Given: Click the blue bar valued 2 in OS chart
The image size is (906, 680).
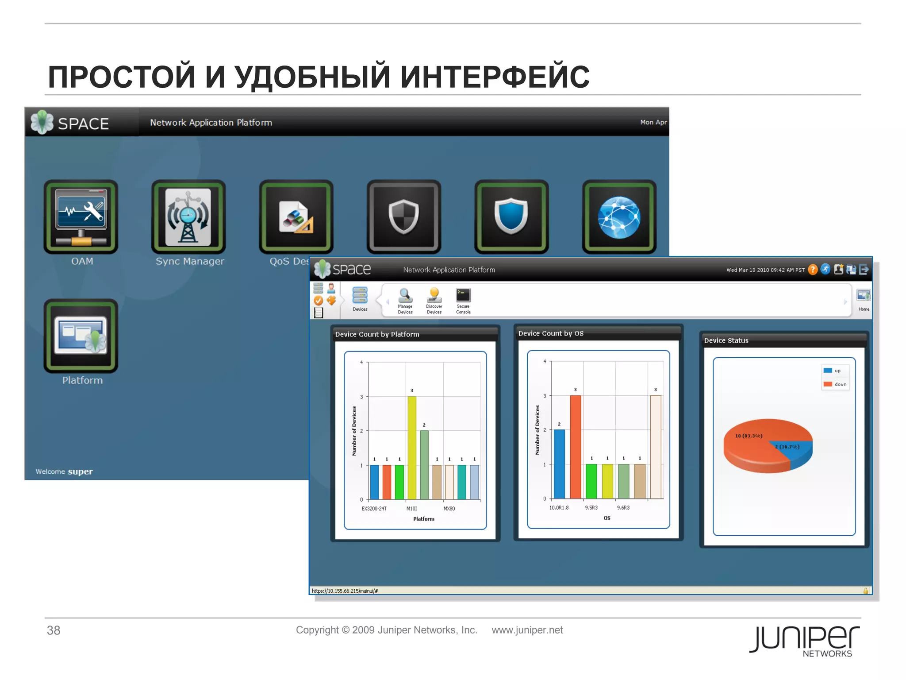Looking at the screenshot, I should 559,464.
